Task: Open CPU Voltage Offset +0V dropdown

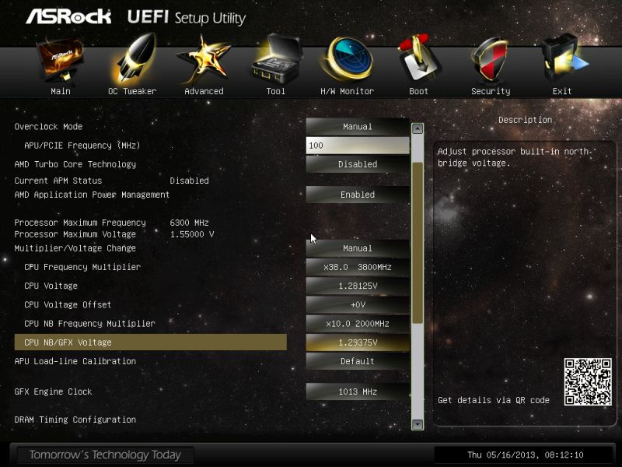Action: [358, 304]
